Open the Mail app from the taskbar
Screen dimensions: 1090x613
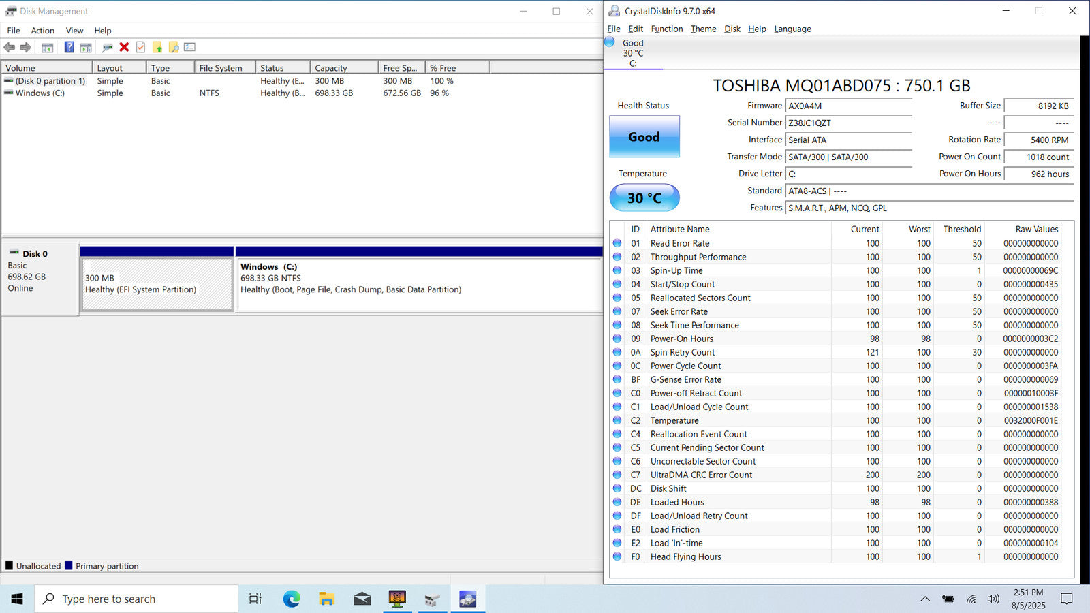(362, 599)
